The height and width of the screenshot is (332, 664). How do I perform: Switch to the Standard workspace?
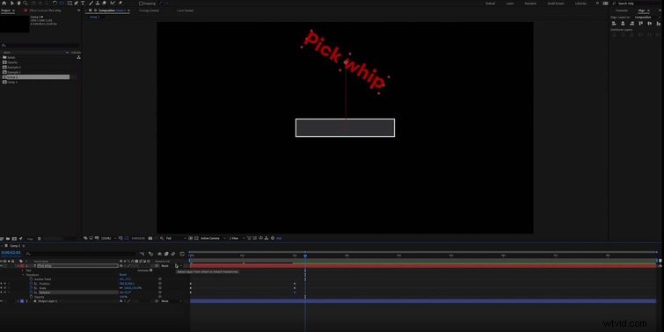click(x=530, y=4)
